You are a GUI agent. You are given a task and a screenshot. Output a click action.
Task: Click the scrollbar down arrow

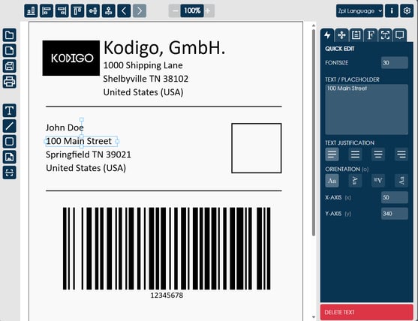(314, 317)
